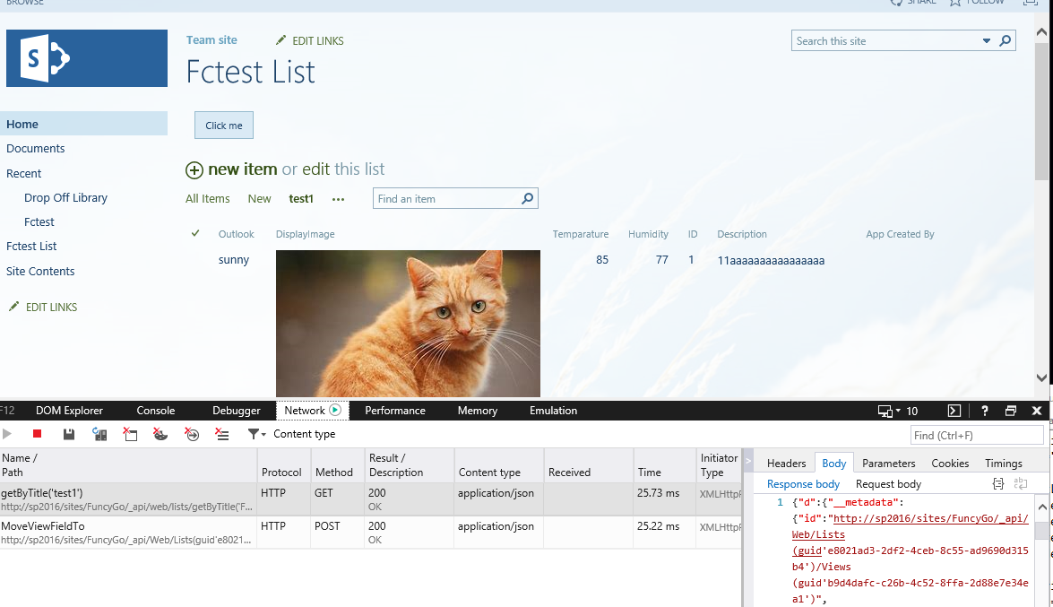Unpin the developer tools panel
Viewport: 1053px width, 607px height.
point(1011,411)
